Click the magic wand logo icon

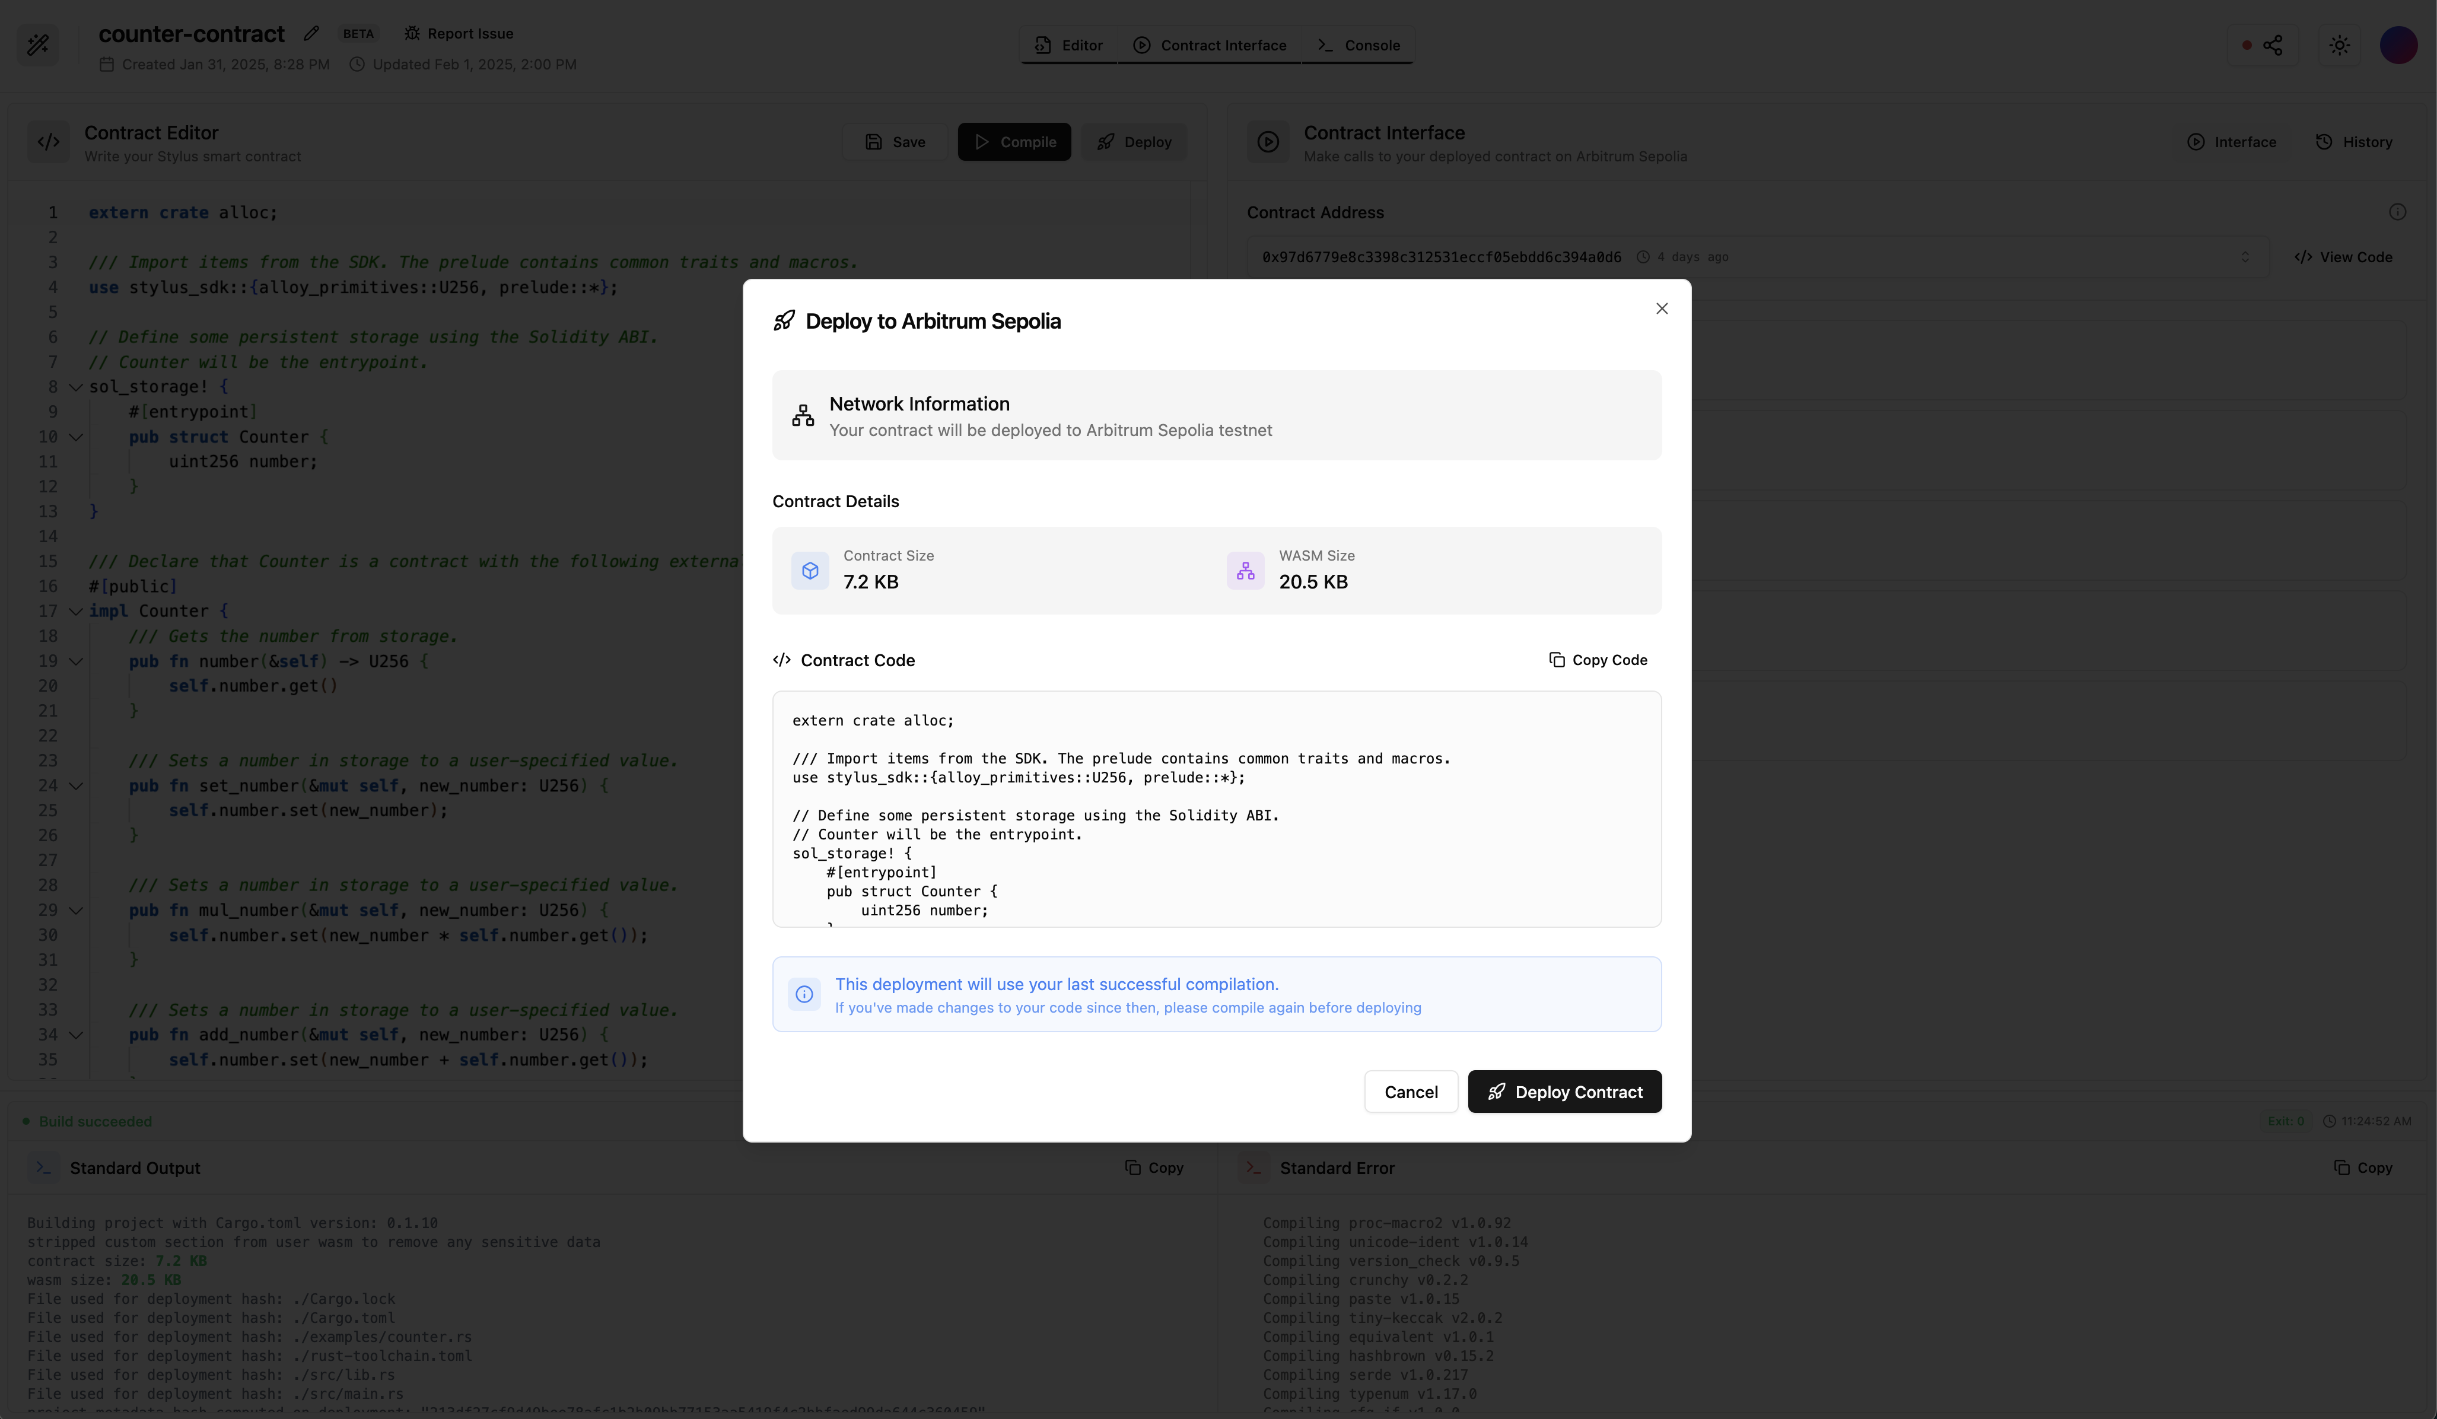[x=38, y=44]
